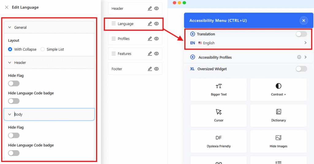Enable the Dyslexia Friendly tile
This screenshot has width=314, height=164.
tap(219, 141)
